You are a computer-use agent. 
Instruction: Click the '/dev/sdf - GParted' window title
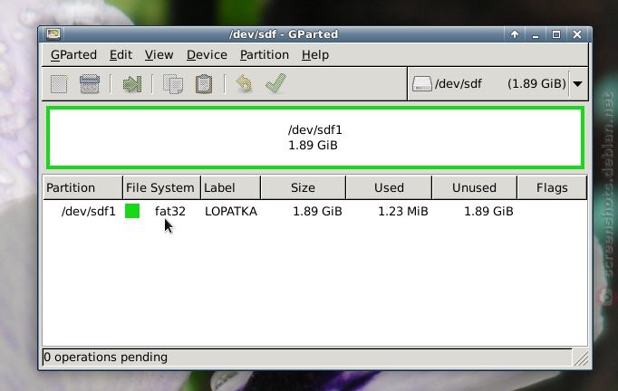pyautogui.click(x=284, y=34)
